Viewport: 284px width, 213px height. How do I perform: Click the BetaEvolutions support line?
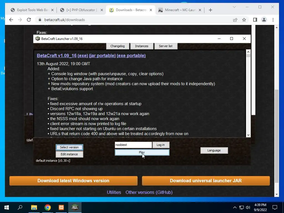tap(70, 89)
